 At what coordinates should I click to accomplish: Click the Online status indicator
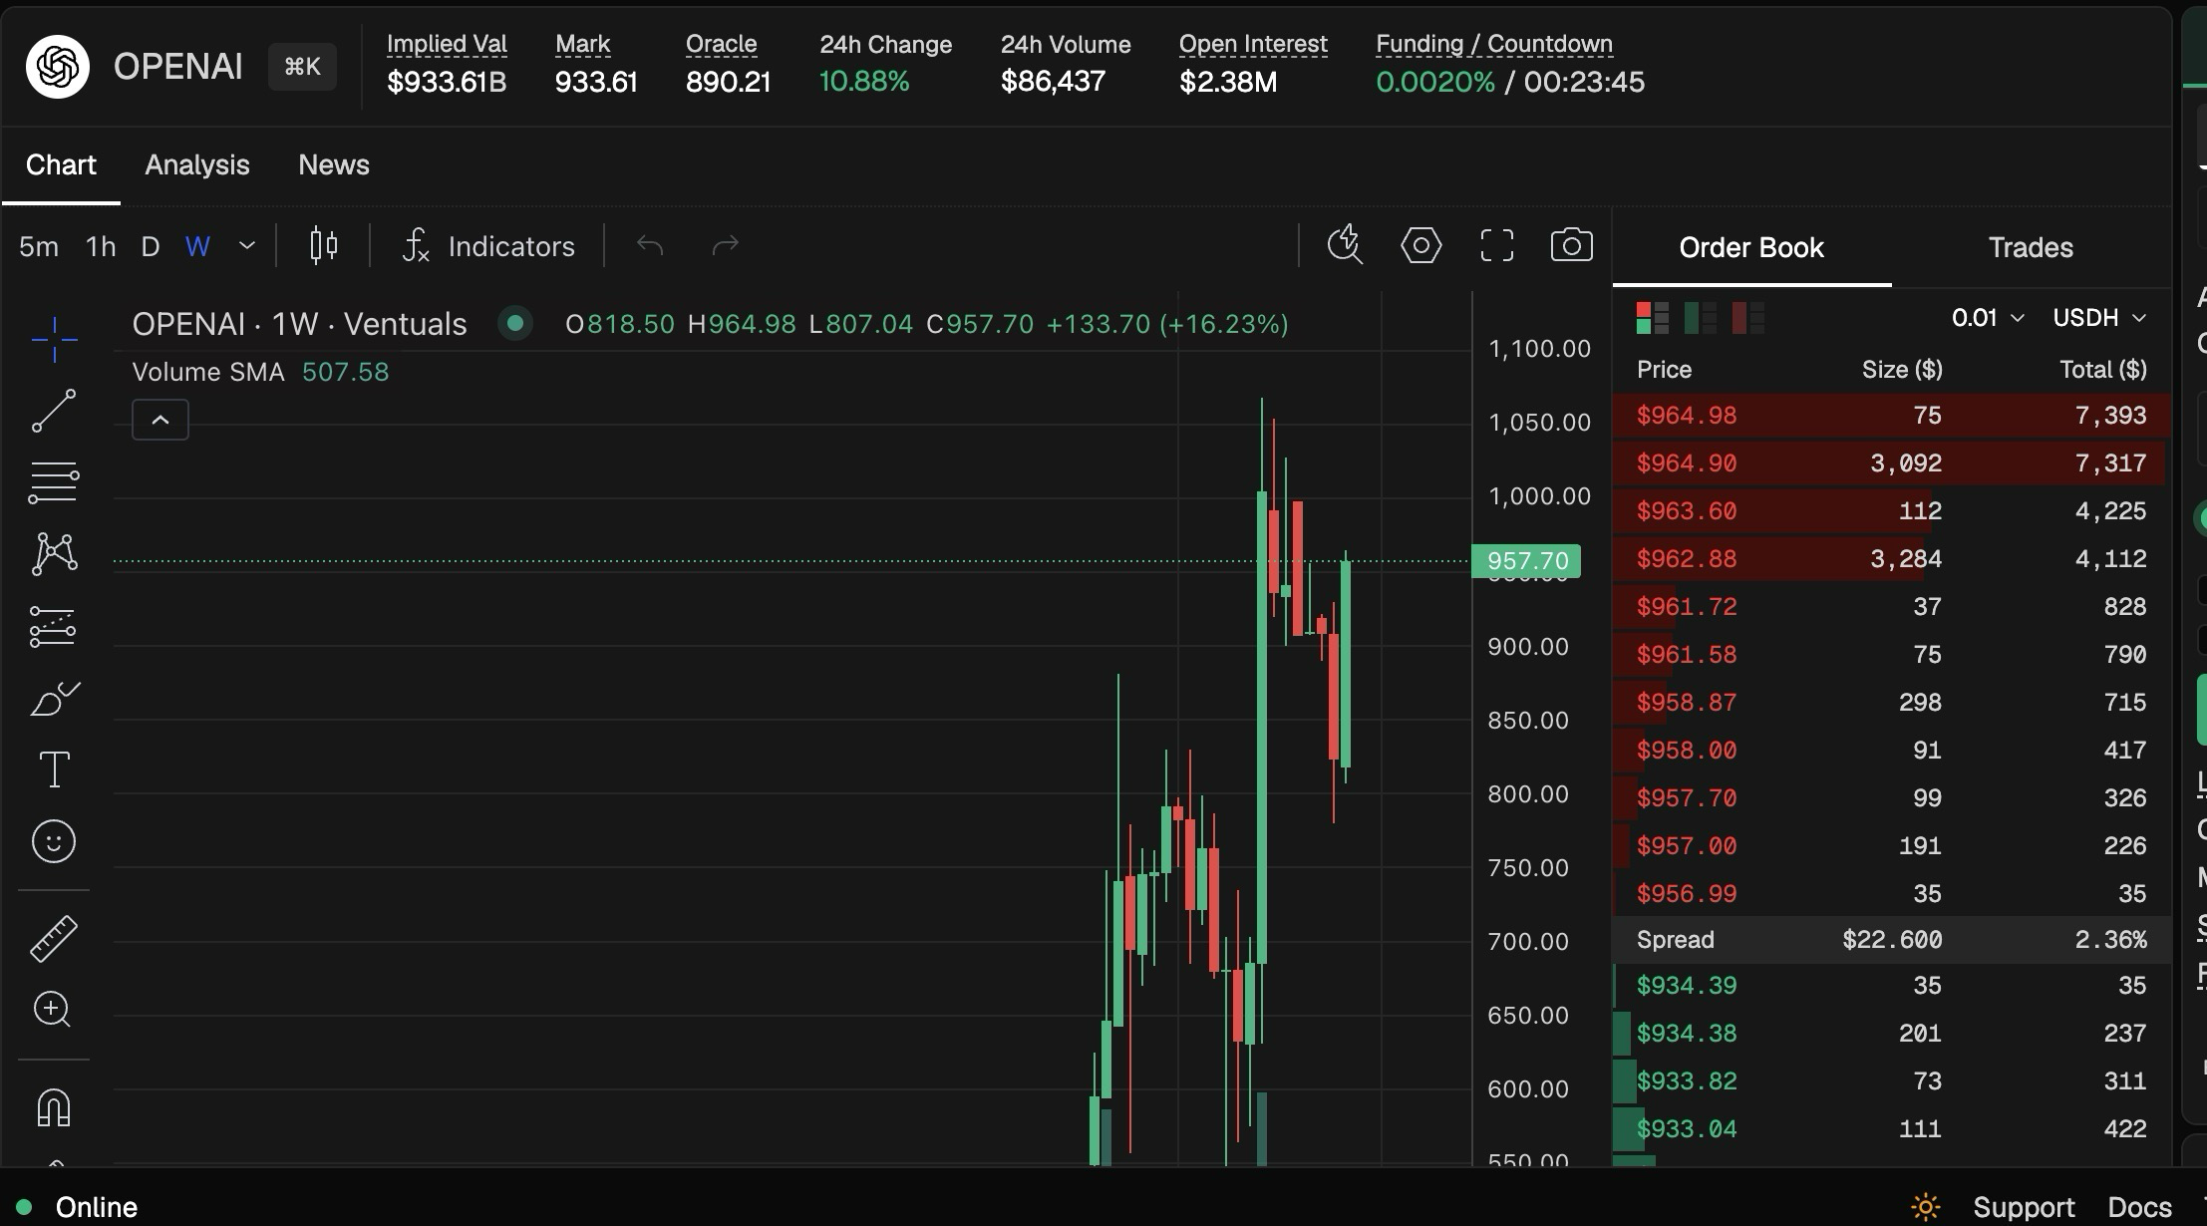(78, 1207)
